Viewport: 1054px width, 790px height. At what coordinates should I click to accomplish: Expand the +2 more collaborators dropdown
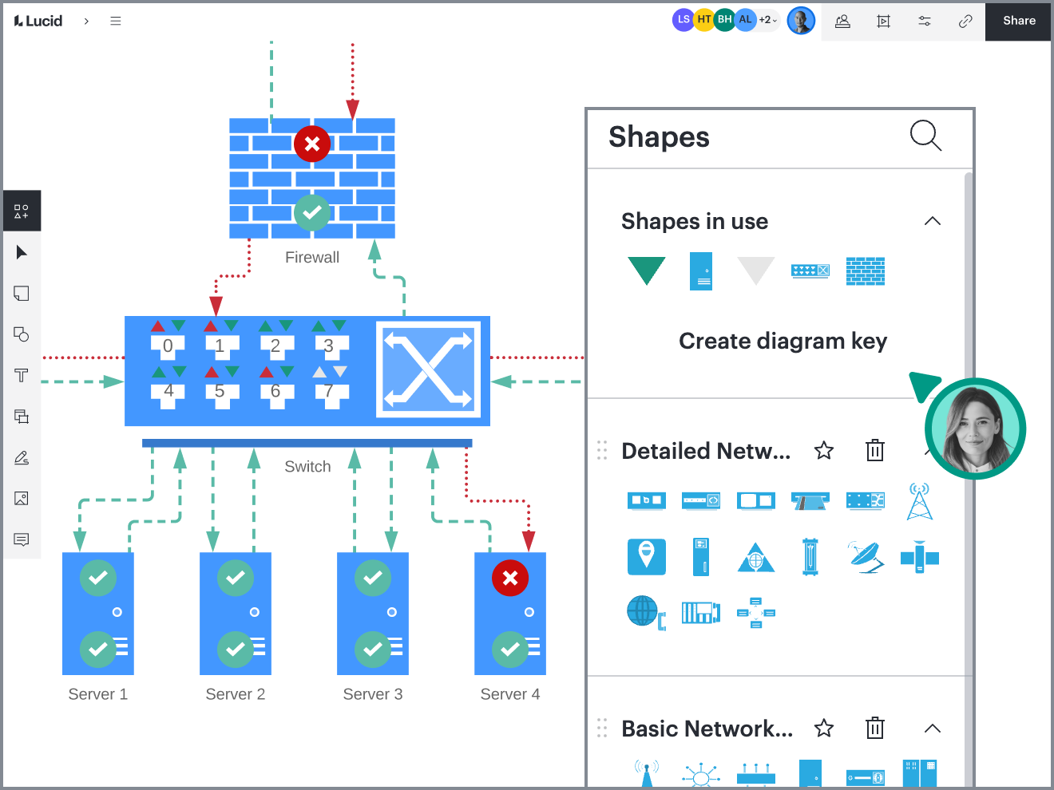(768, 20)
